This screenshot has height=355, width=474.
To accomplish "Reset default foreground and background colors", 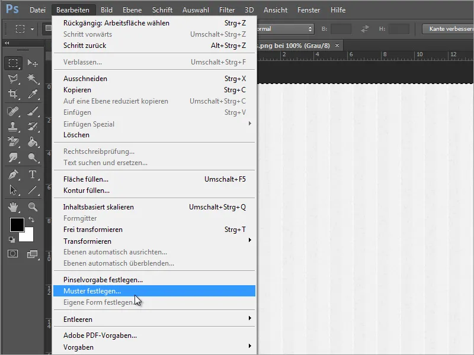I will click(x=11, y=240).
